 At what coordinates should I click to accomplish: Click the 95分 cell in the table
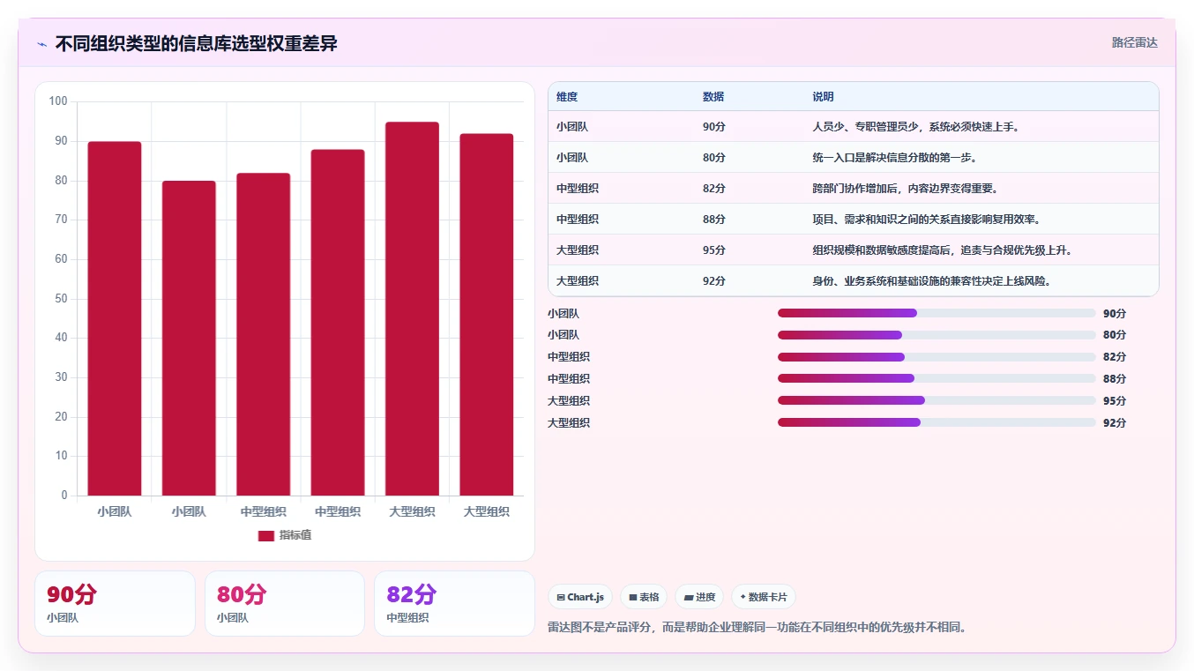point(714,250)
